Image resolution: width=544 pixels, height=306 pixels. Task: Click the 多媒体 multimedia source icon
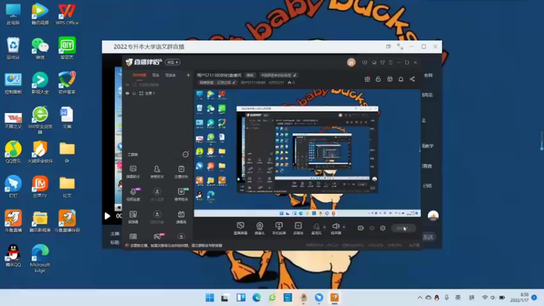click(299, 228)
